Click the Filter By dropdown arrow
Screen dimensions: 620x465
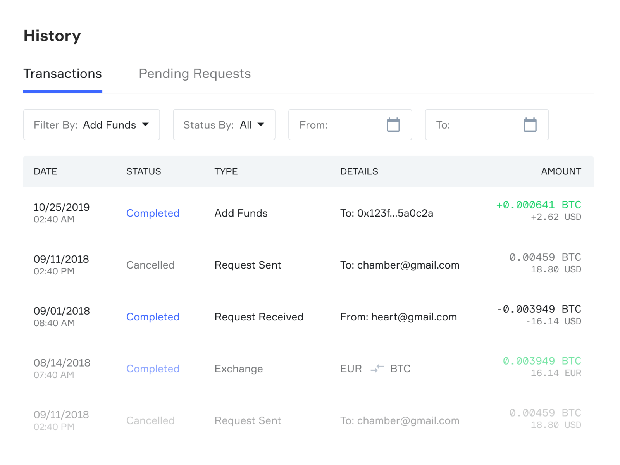click(146, 125)
